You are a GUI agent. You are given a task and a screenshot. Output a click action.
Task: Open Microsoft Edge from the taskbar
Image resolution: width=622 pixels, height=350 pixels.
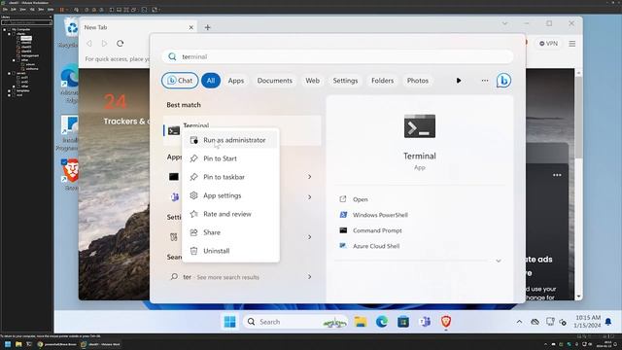382,322
